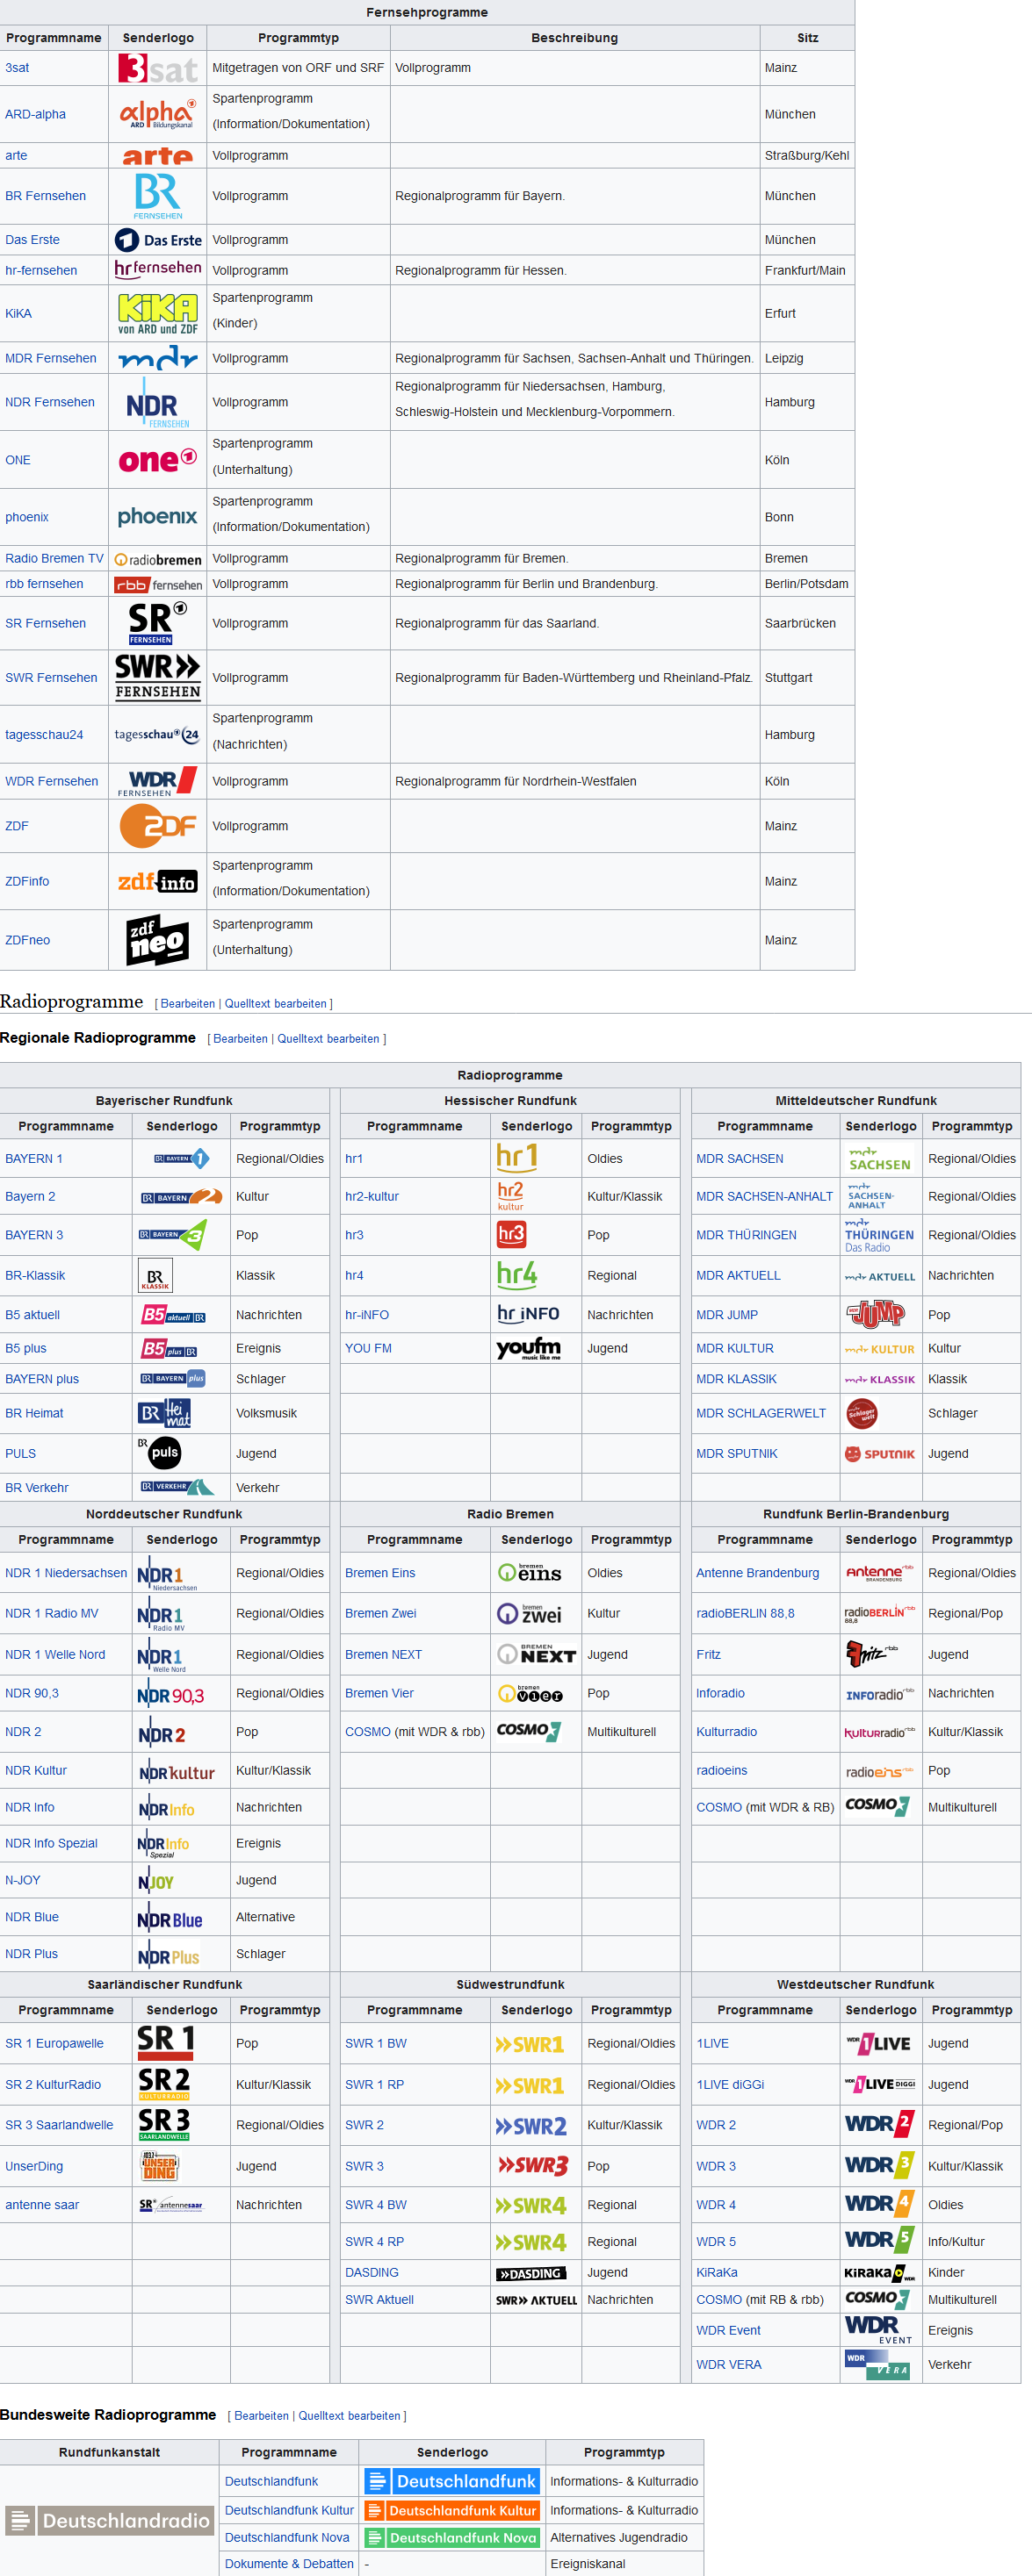Follow the Radio Bremen TV link

click(x=54, y=558)
